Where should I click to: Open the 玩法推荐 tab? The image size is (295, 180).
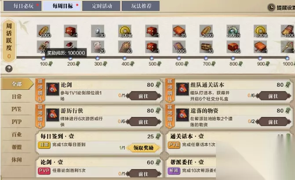[x=141, y=6]
